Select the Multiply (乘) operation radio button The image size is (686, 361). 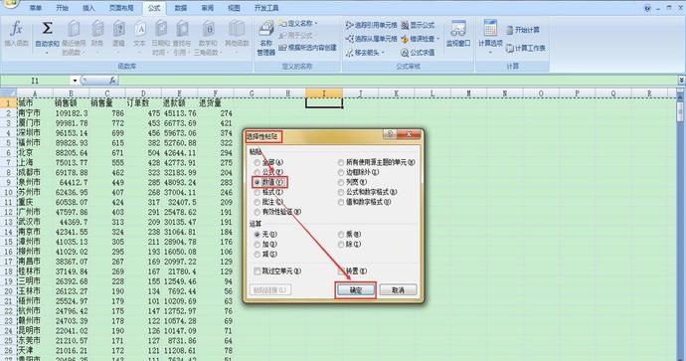341,235
